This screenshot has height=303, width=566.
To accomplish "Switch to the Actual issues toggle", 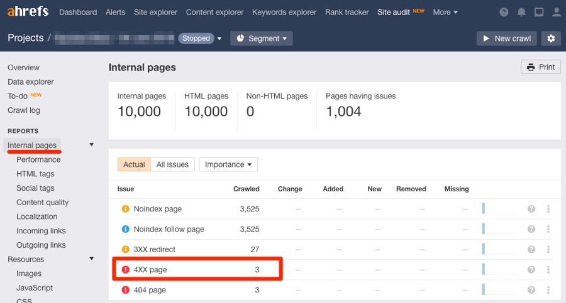I will click(134, 164).
